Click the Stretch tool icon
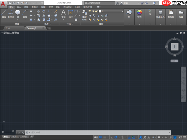The height and width of the screenshot is (140, 187). pos(39,20)
